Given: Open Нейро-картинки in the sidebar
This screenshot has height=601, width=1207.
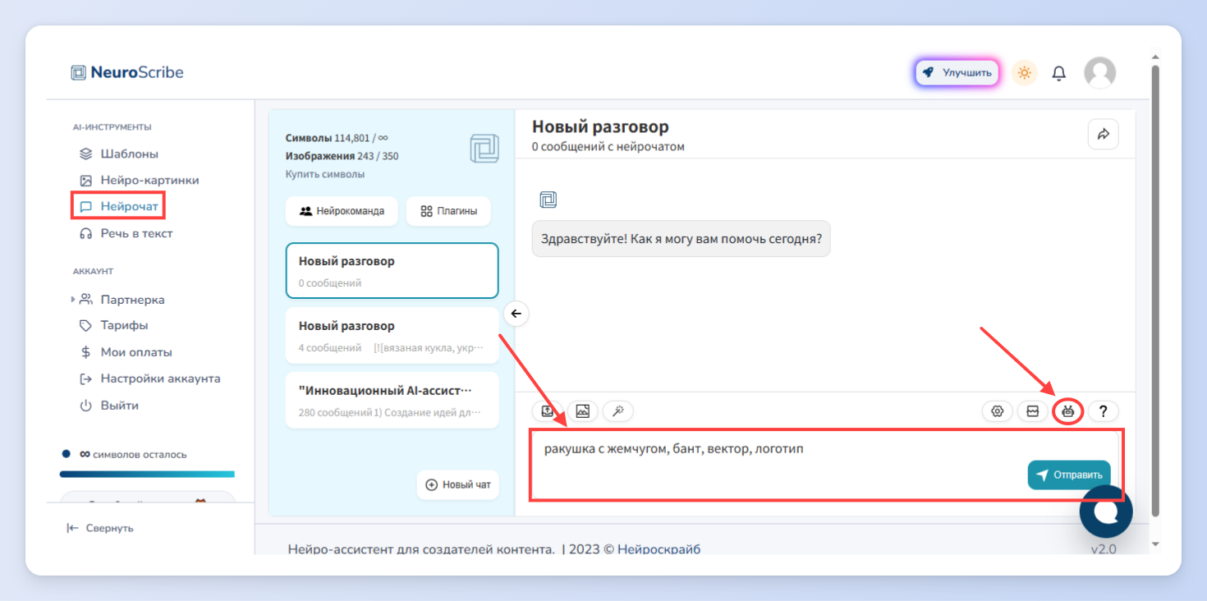Looking at the screenshot, I should [x=140, y=180].
